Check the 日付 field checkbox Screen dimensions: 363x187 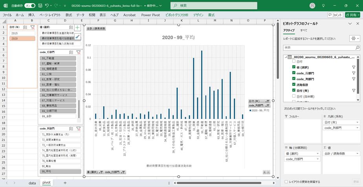tap(294, 61)
